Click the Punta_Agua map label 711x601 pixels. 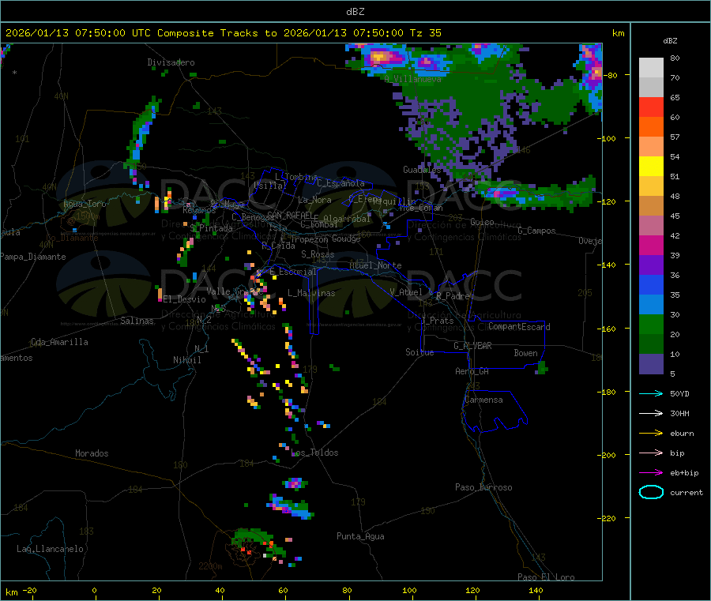[360, 536]
